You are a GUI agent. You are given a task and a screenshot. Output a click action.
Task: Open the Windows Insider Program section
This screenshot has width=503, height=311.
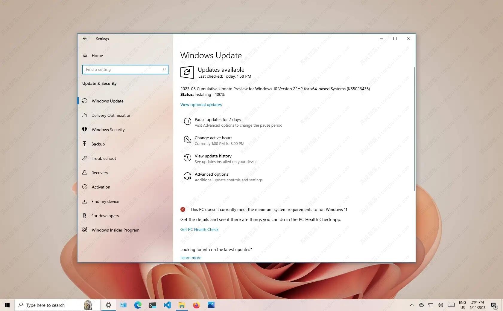point(116,230)
